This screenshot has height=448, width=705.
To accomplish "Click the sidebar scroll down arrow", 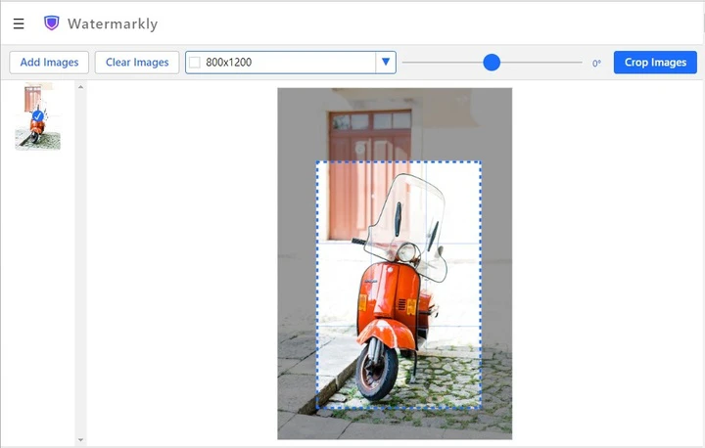I will pyautogui.click(x=80, y=440).
